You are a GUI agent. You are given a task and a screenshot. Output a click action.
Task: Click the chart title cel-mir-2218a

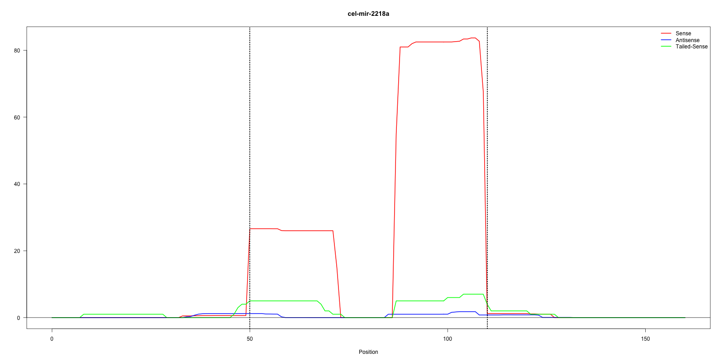tap(368, 14)
